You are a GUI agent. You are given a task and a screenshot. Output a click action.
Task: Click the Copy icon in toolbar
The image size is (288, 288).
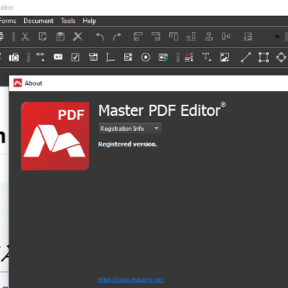pos(42,37)
